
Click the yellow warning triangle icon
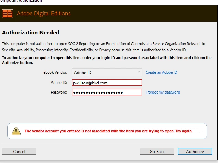(16, 131)
